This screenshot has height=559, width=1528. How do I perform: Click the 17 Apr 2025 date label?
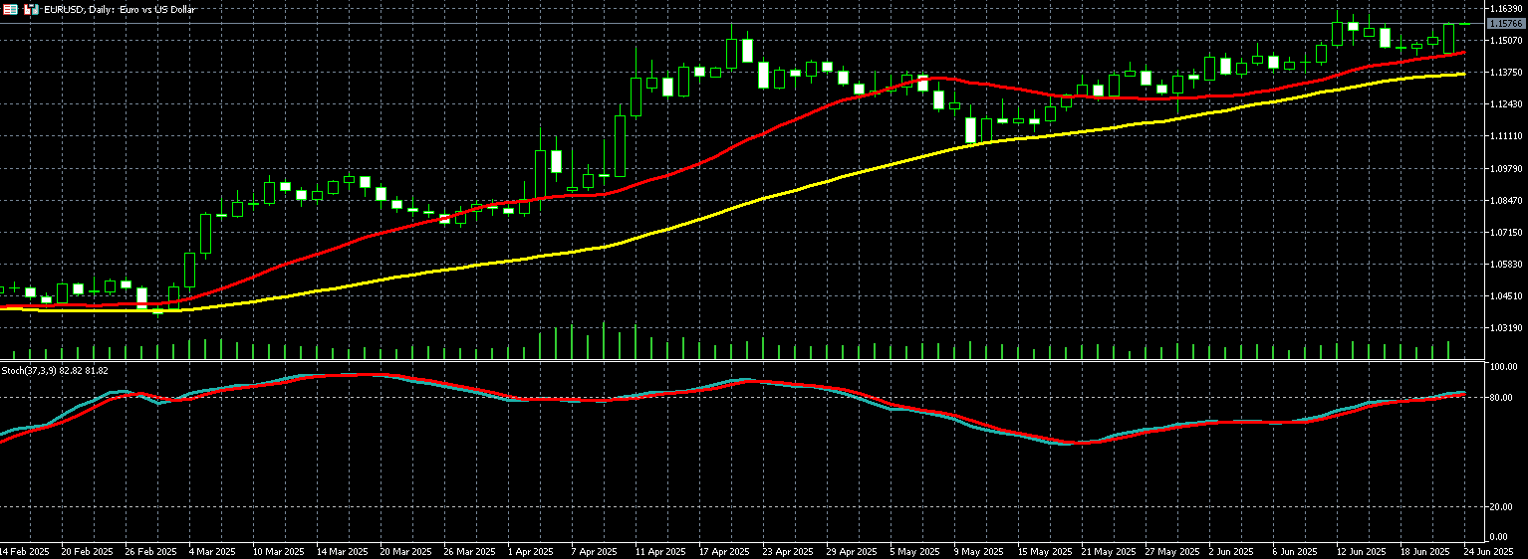pyautogui.click(x=724, y=551)
